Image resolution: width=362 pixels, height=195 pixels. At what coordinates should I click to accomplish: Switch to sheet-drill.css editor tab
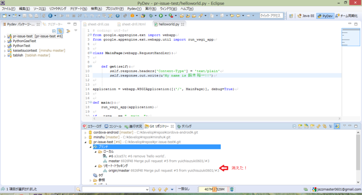[x=96, y=24]
